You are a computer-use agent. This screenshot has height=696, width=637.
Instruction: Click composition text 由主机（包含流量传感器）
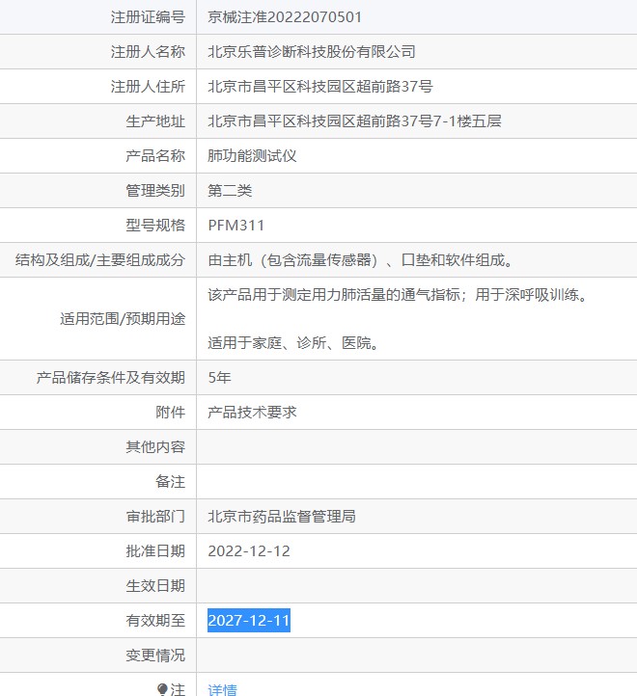point(293,259)
